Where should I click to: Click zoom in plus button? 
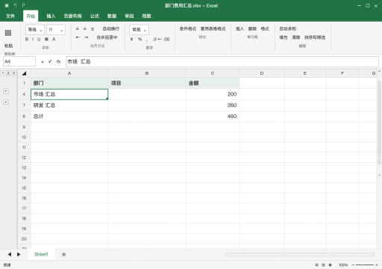377,265
